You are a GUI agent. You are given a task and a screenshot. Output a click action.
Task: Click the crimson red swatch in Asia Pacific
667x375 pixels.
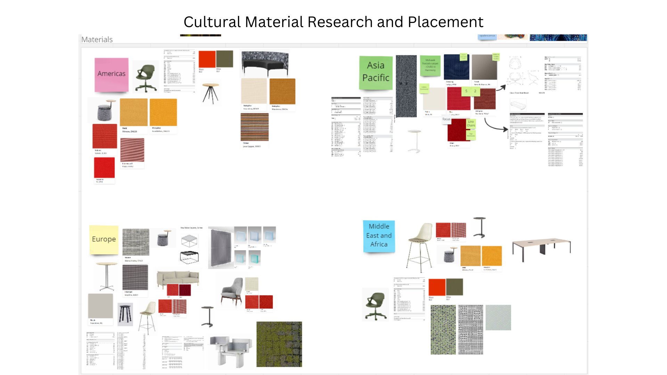459,99
